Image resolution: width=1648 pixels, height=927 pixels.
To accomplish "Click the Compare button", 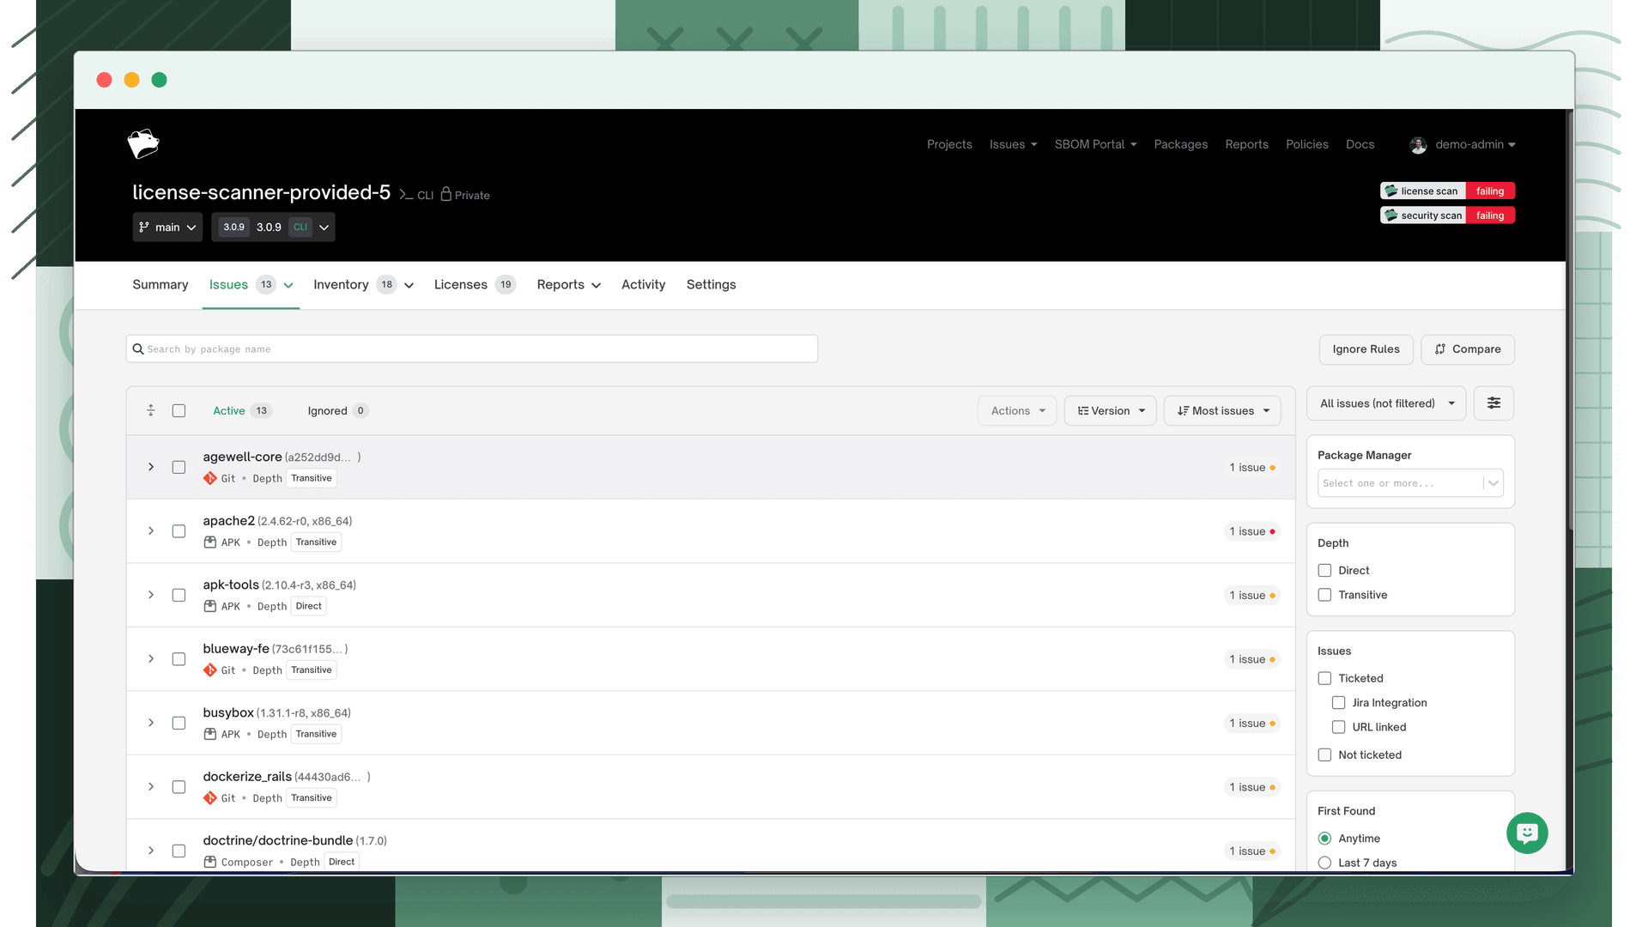I will [1468, 349].
